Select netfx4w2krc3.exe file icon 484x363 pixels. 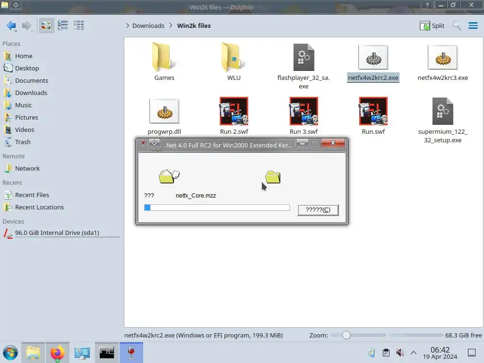[442, 57]
